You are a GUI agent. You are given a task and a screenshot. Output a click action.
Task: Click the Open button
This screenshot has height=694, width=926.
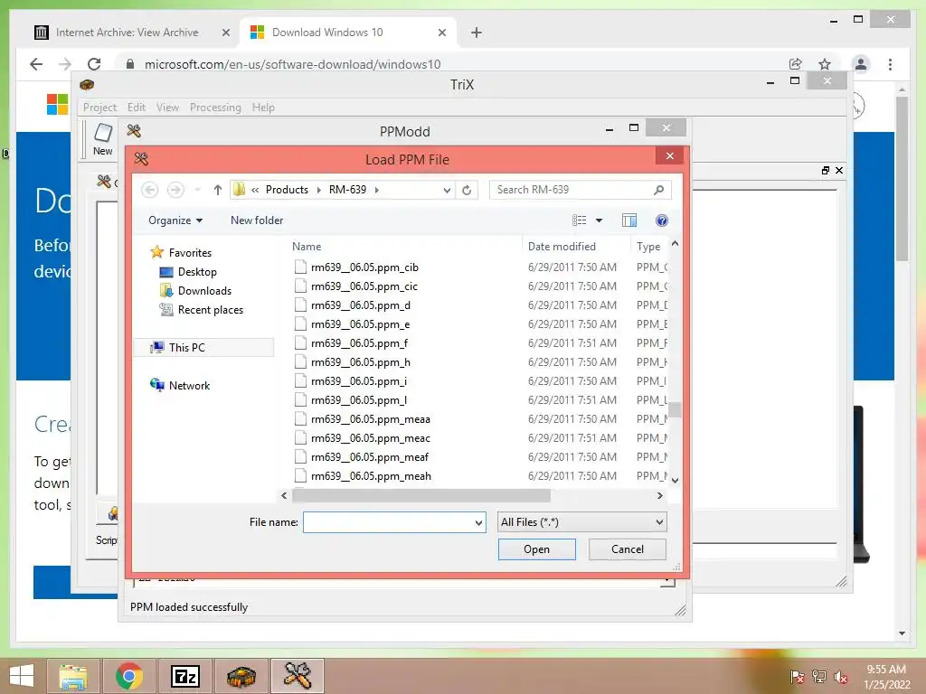pos(537,549)
